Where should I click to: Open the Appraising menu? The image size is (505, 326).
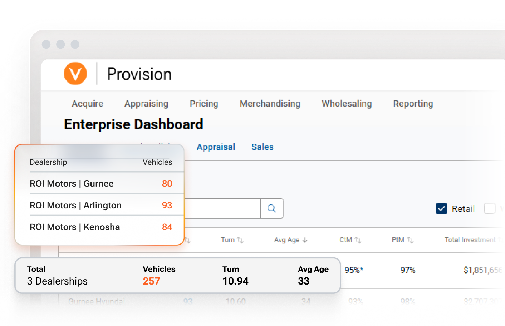click(x=146, y=104)
